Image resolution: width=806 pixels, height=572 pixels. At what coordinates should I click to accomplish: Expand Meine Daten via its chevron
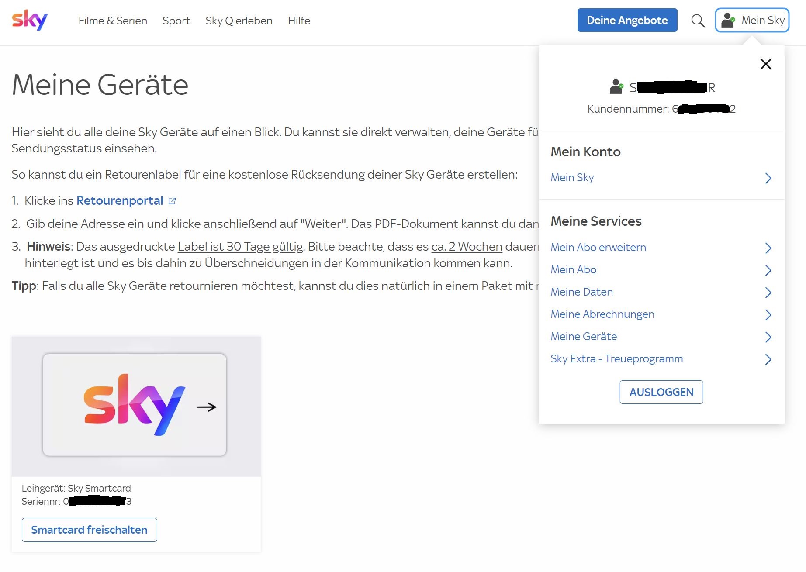[x=768, y=293]
